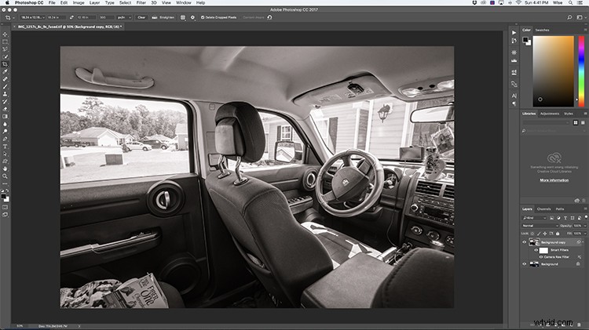589x330 pixels.
Task: Select the Eyedropper tool
Action: pyautogui.click(x=5, y=71)
